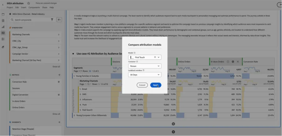
Task: Click the info icon next to Lookback window
Action: 144,70
